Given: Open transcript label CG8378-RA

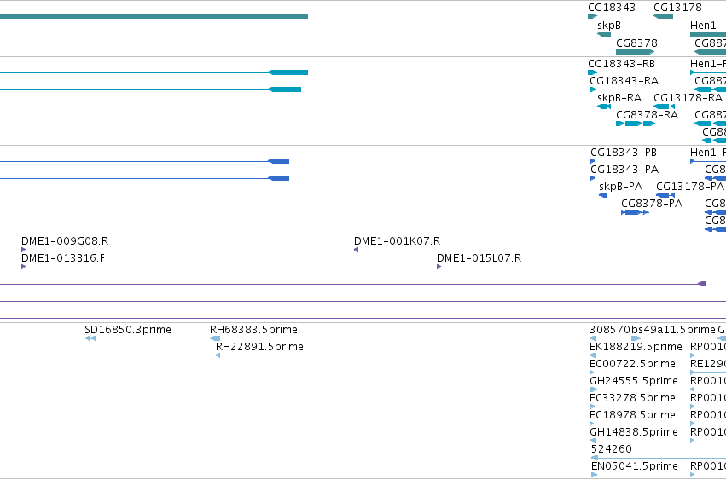Looking at the screenshot, I should [x=647, y=115].
